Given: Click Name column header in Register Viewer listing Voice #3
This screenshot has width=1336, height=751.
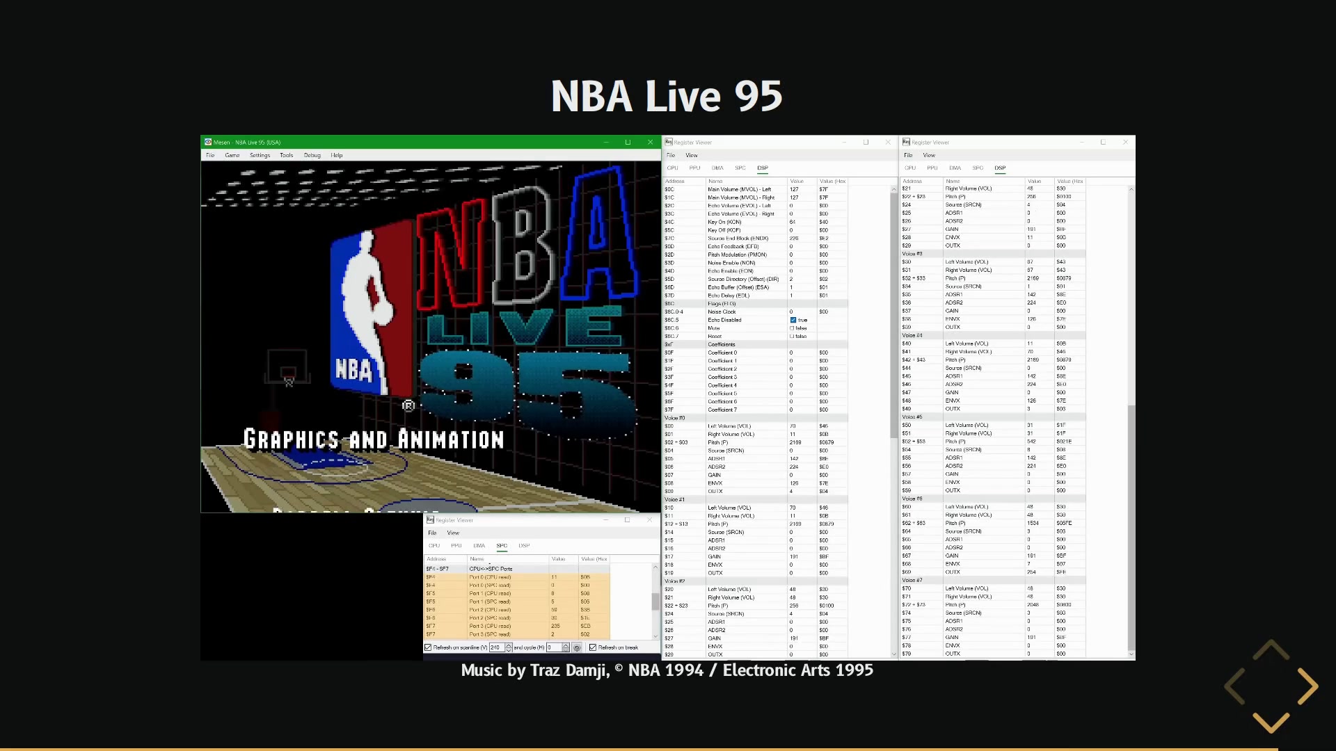Looking at the screenshot, I should click(984, 181).
